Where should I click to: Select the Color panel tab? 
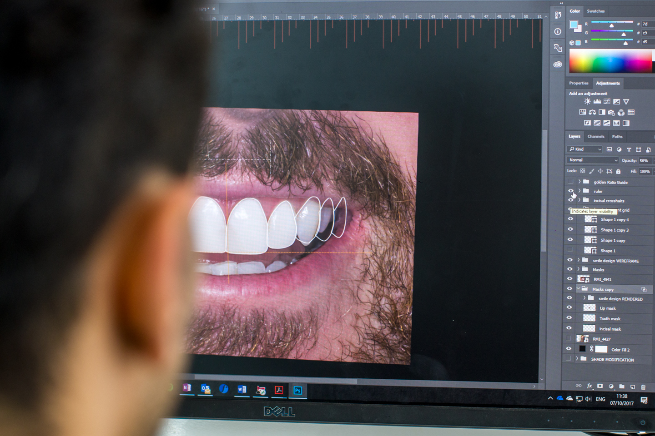575,11
